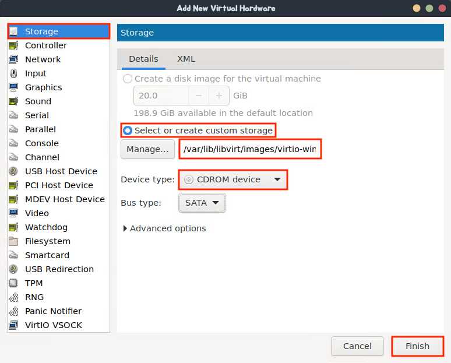Select the USB Redirection entry label

[x=59, y=269]
